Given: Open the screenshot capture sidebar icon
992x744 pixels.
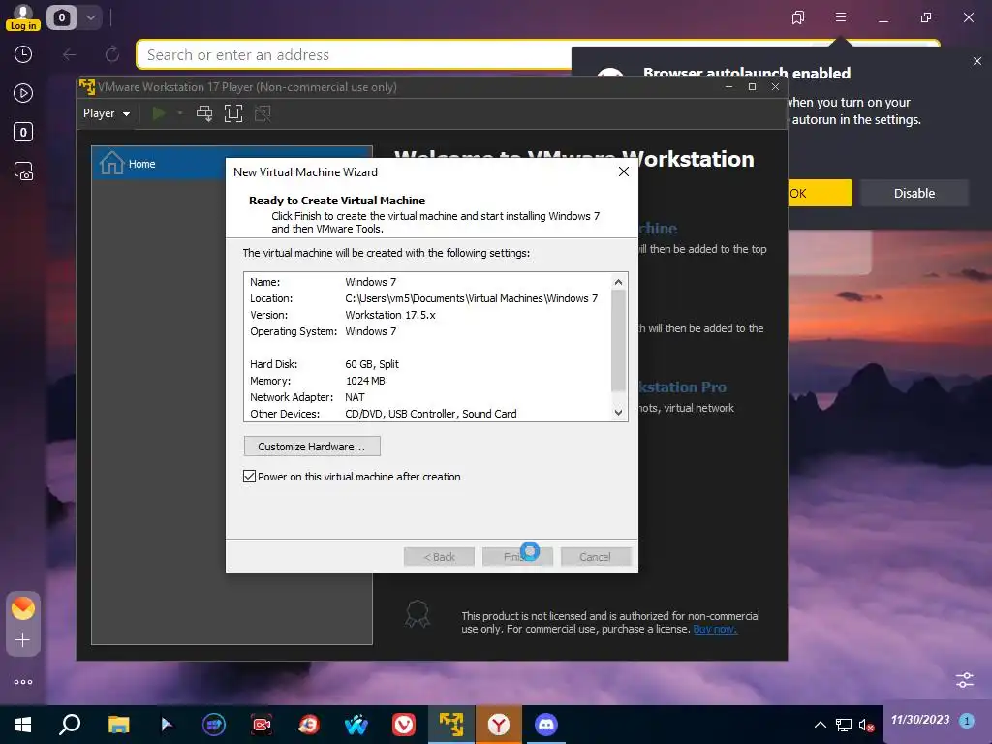Looking at the screenshot, I should [23, 171].
